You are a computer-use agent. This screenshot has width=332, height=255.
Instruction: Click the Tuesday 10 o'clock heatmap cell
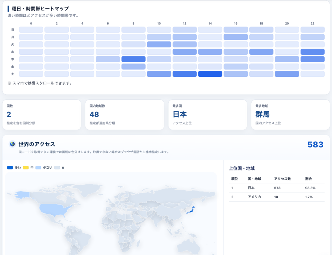click(x=159, y=44)
